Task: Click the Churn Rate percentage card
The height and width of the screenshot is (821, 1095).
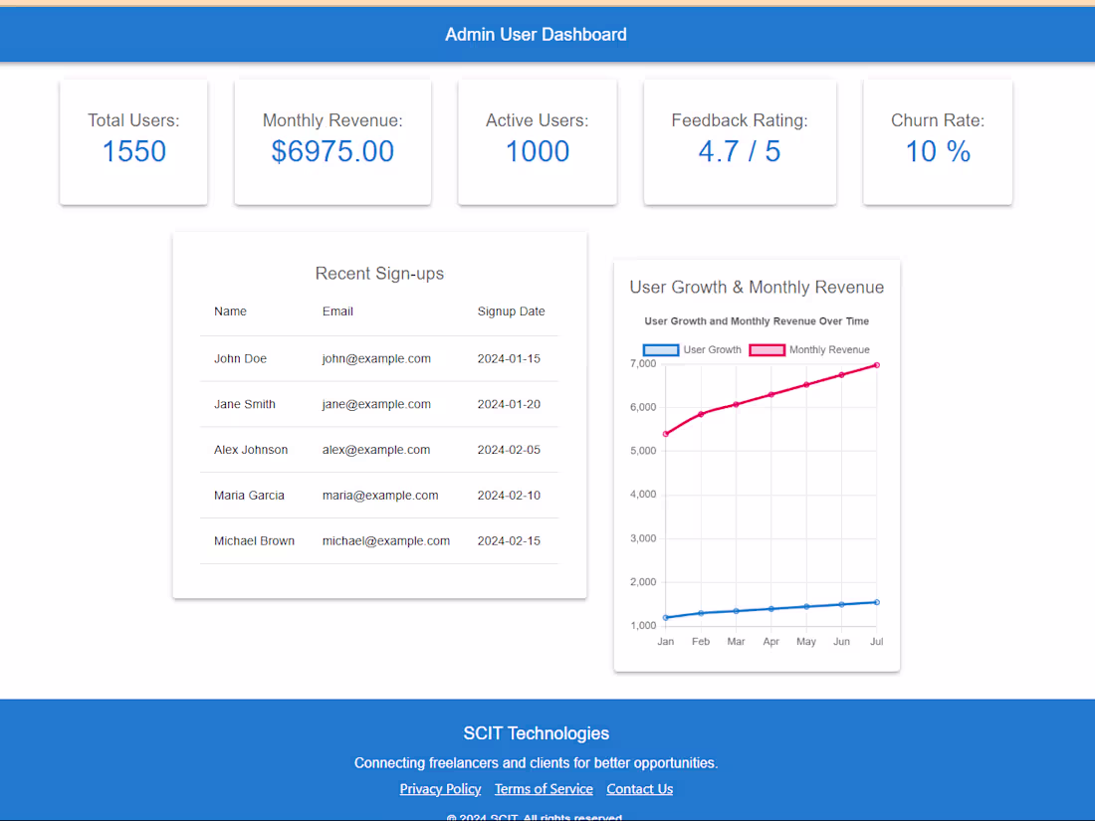Action: point(937,140)
